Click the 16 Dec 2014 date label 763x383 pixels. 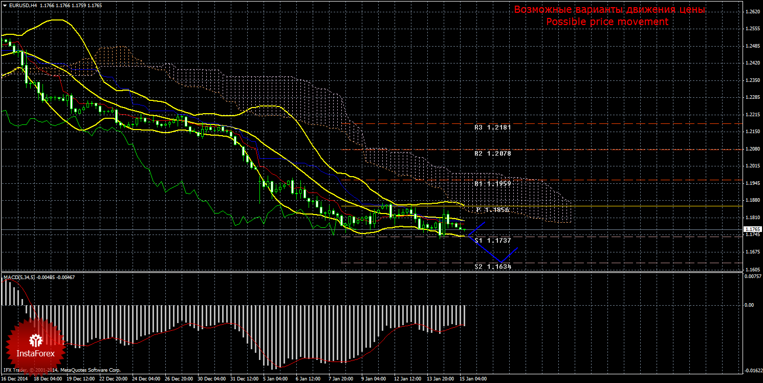(x=15, y=379)
